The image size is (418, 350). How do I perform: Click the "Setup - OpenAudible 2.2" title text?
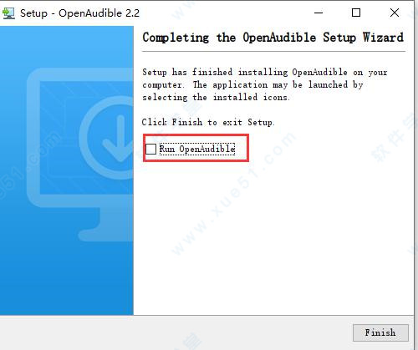(x=79, y=13)
